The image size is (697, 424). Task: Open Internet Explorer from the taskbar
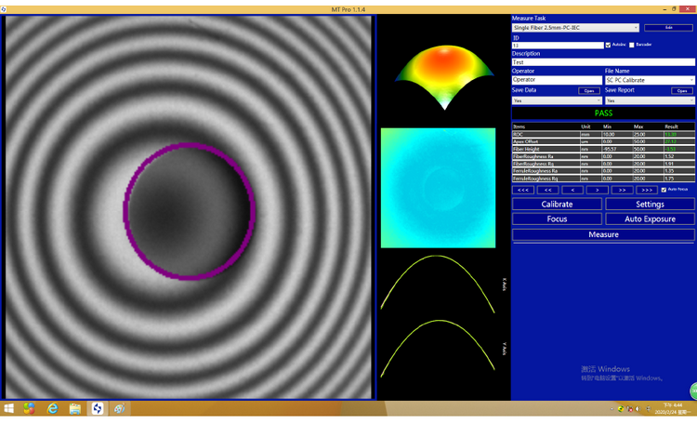(53, 409)
